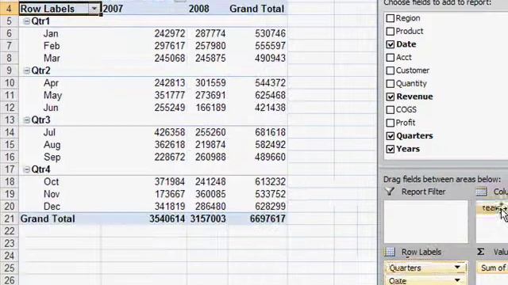The height and width of the screenshot is (285, 508).
Task: Select cell with value 426358
Action: coord(169,132)
